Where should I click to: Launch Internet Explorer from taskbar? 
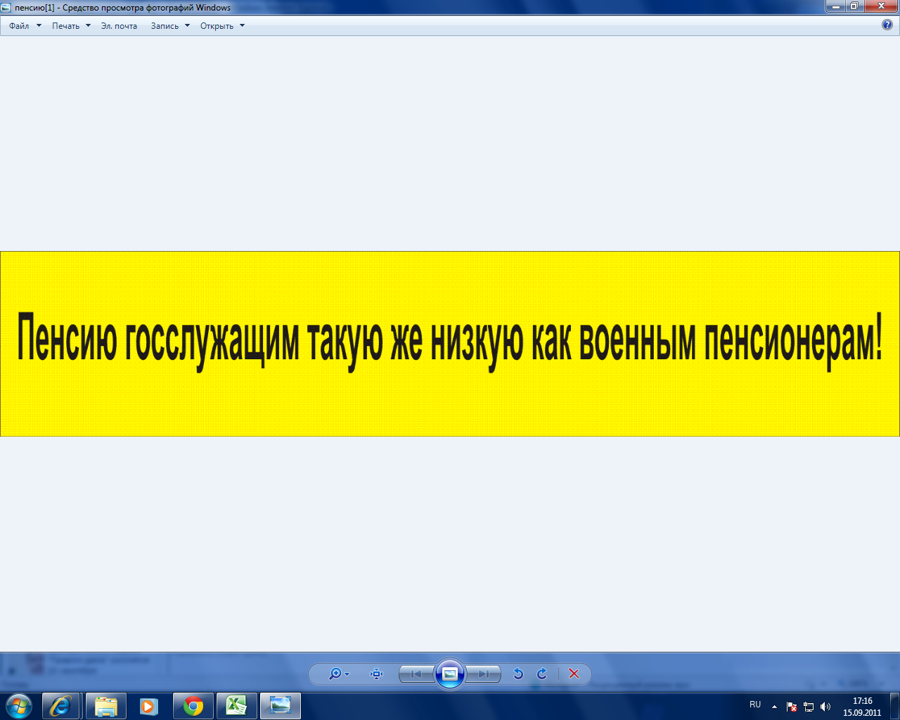point(61,706)
